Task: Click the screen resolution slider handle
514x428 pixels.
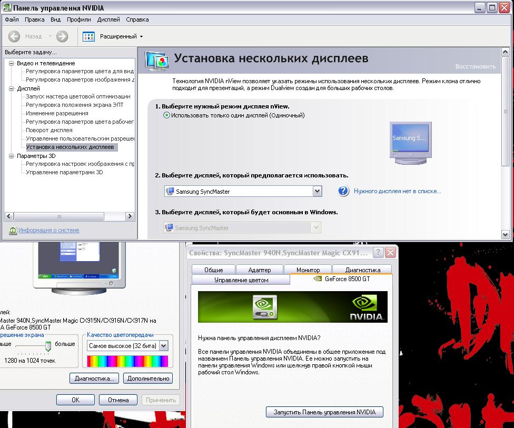Action: point(48,346)
